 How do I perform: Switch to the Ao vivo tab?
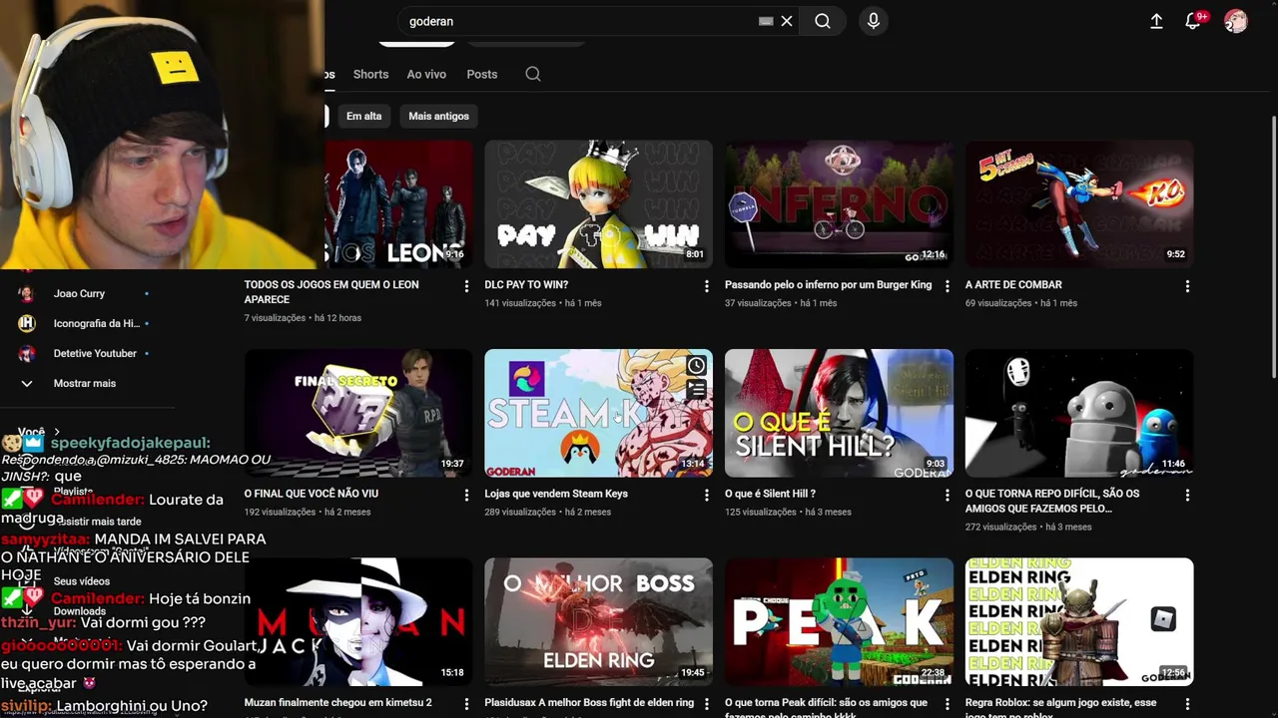(426, 74)
